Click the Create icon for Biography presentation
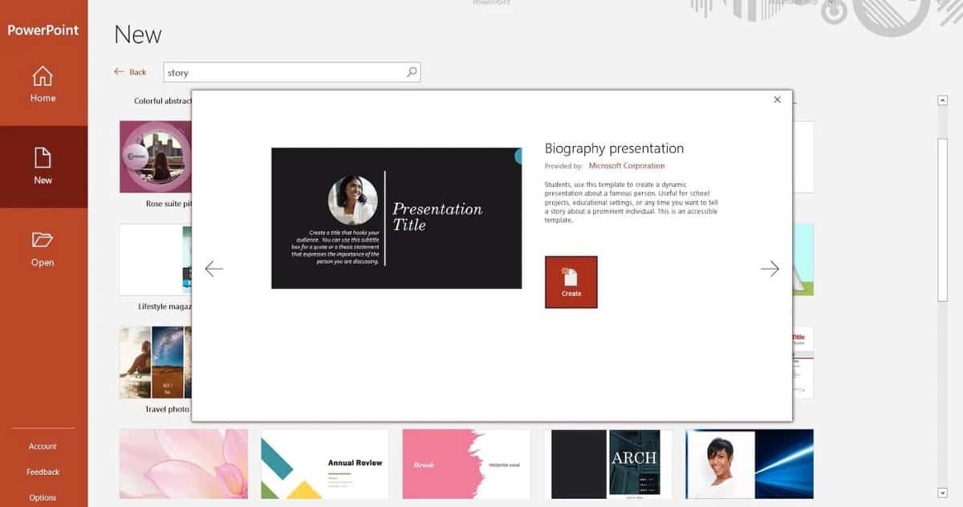Viewport: 963px width, 507px height. point(571,282)
